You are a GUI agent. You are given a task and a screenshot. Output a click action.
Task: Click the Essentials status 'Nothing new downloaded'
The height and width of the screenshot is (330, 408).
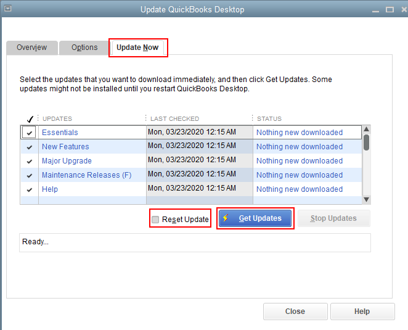300,133
